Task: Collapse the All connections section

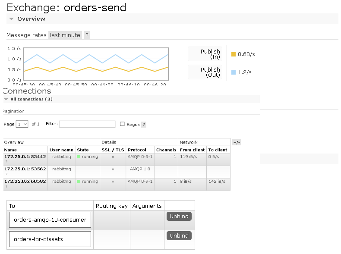Action: (x=6, y=99)
